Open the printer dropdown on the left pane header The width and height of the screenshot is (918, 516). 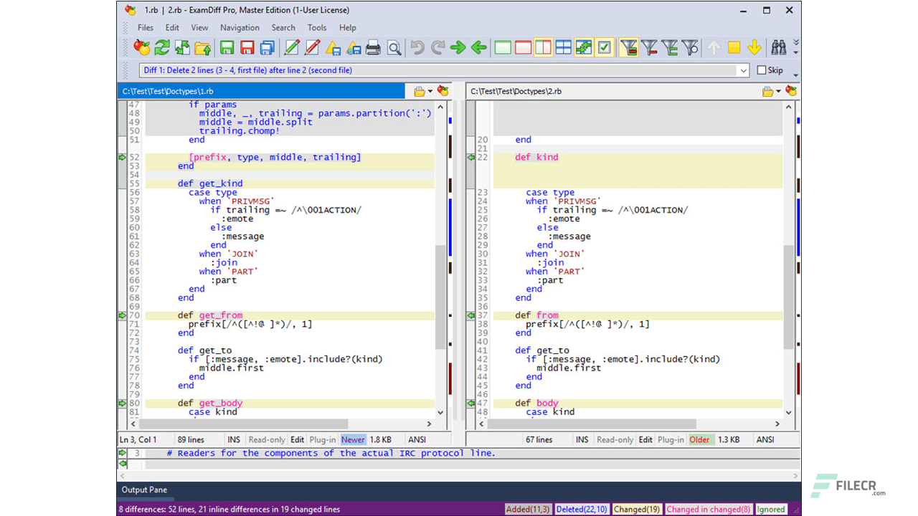[428, 91]
